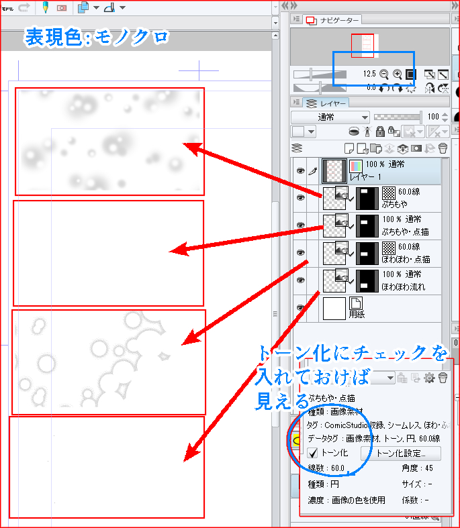This screenshot has width=460, height=528.
Task: Click the opacity stepper arrows beside 100
Action: point(445,117)
